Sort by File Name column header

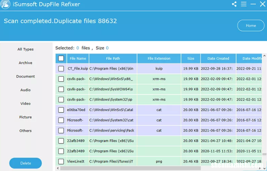(x=78, y=59)
